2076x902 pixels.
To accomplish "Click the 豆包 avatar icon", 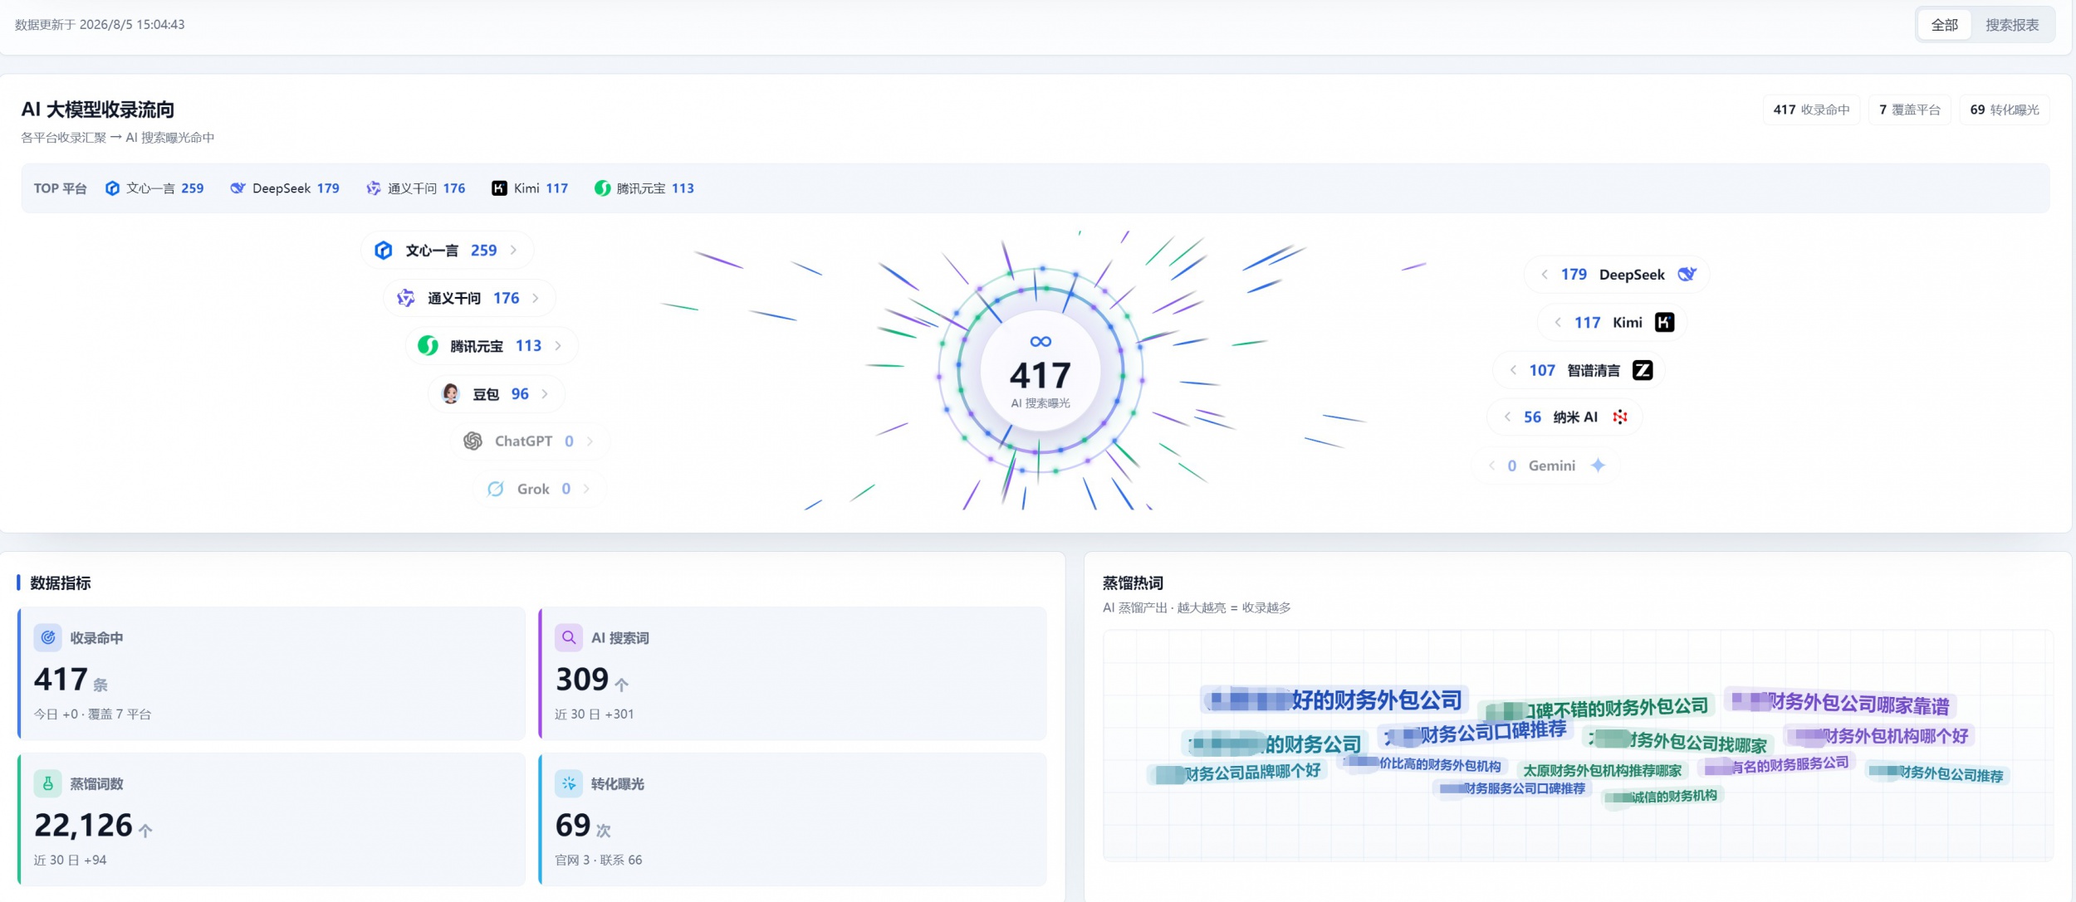I will (451, 394).
